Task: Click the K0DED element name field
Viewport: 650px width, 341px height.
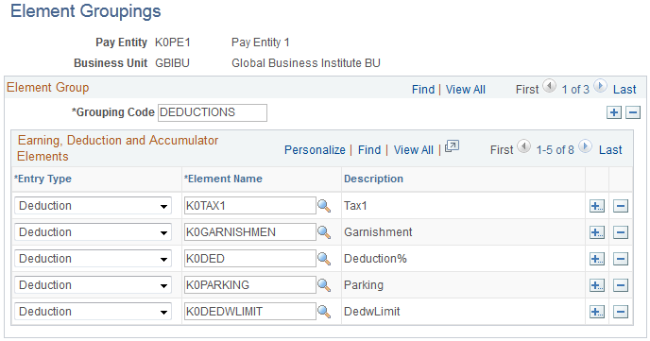Action: 250,259
